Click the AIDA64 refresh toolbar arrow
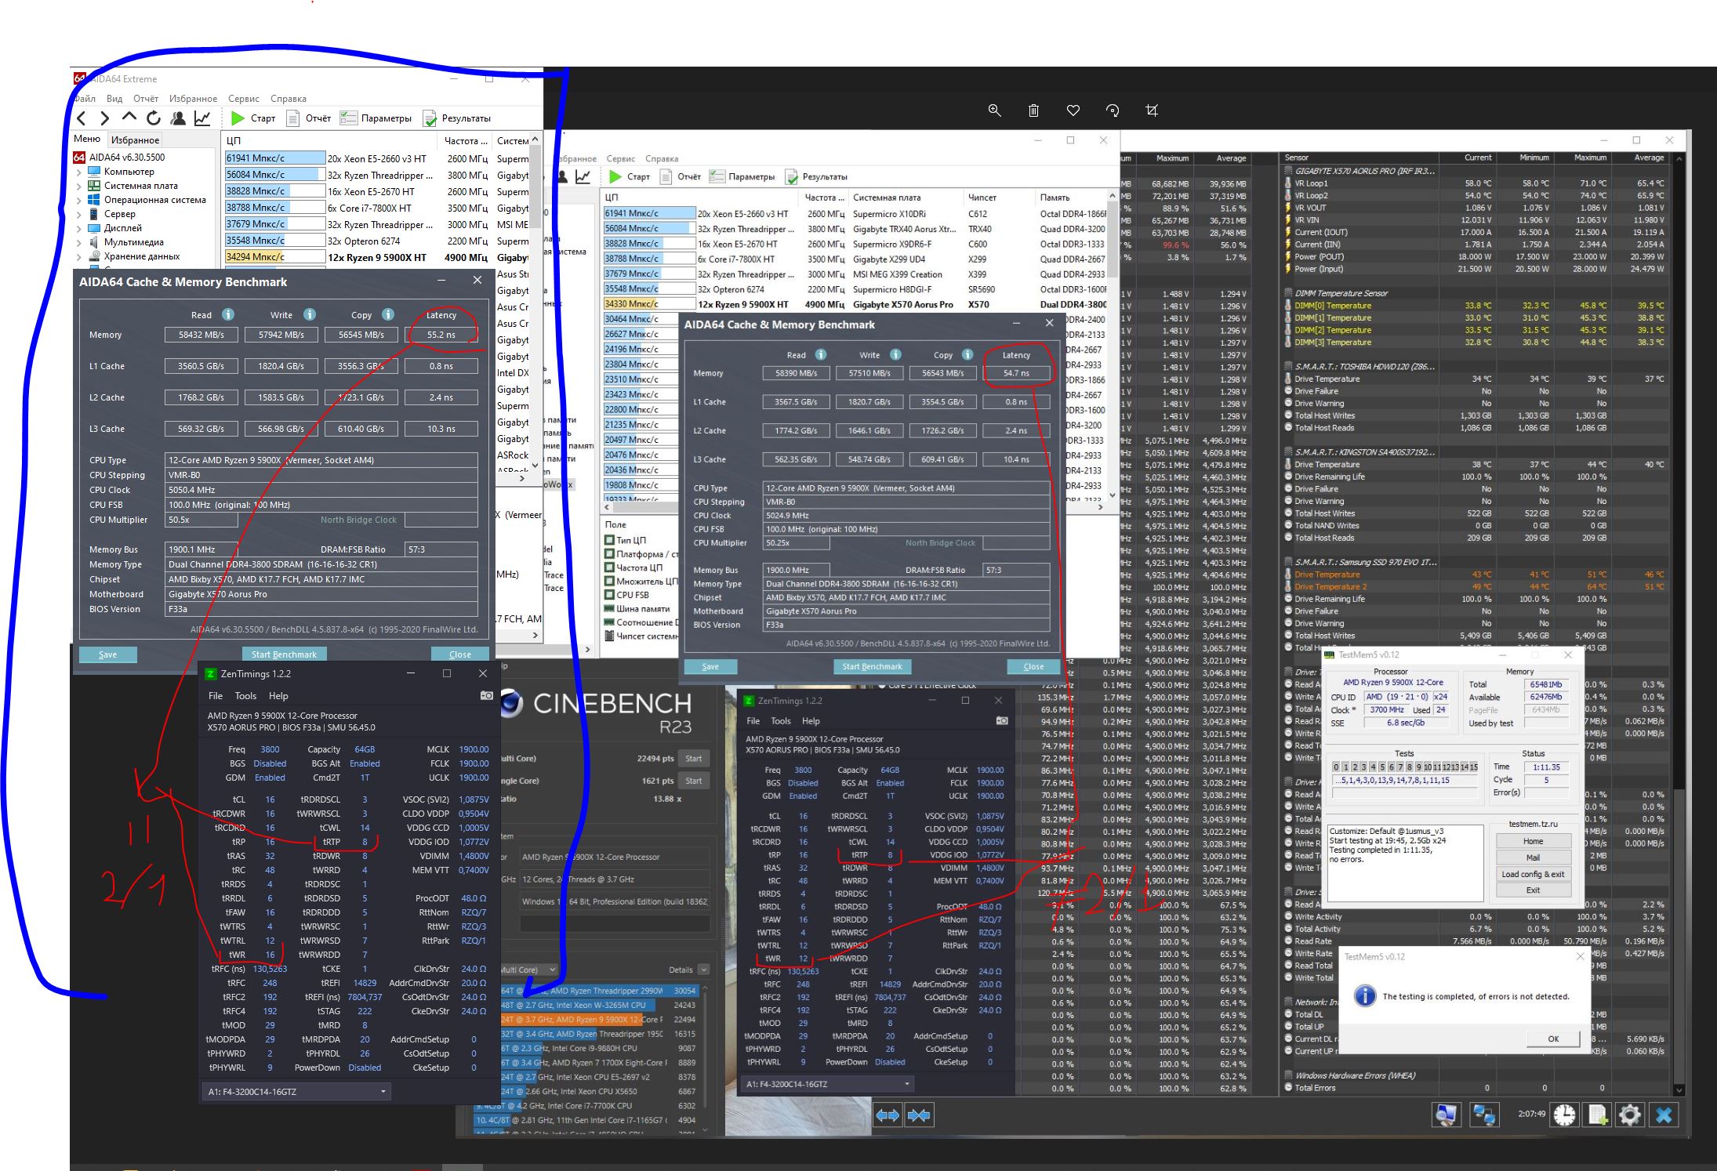This screenshot has height=1171, width=1717. click(x=154, y=118)
